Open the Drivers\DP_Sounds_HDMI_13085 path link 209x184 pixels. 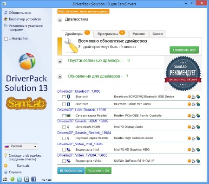coord(83,121)
